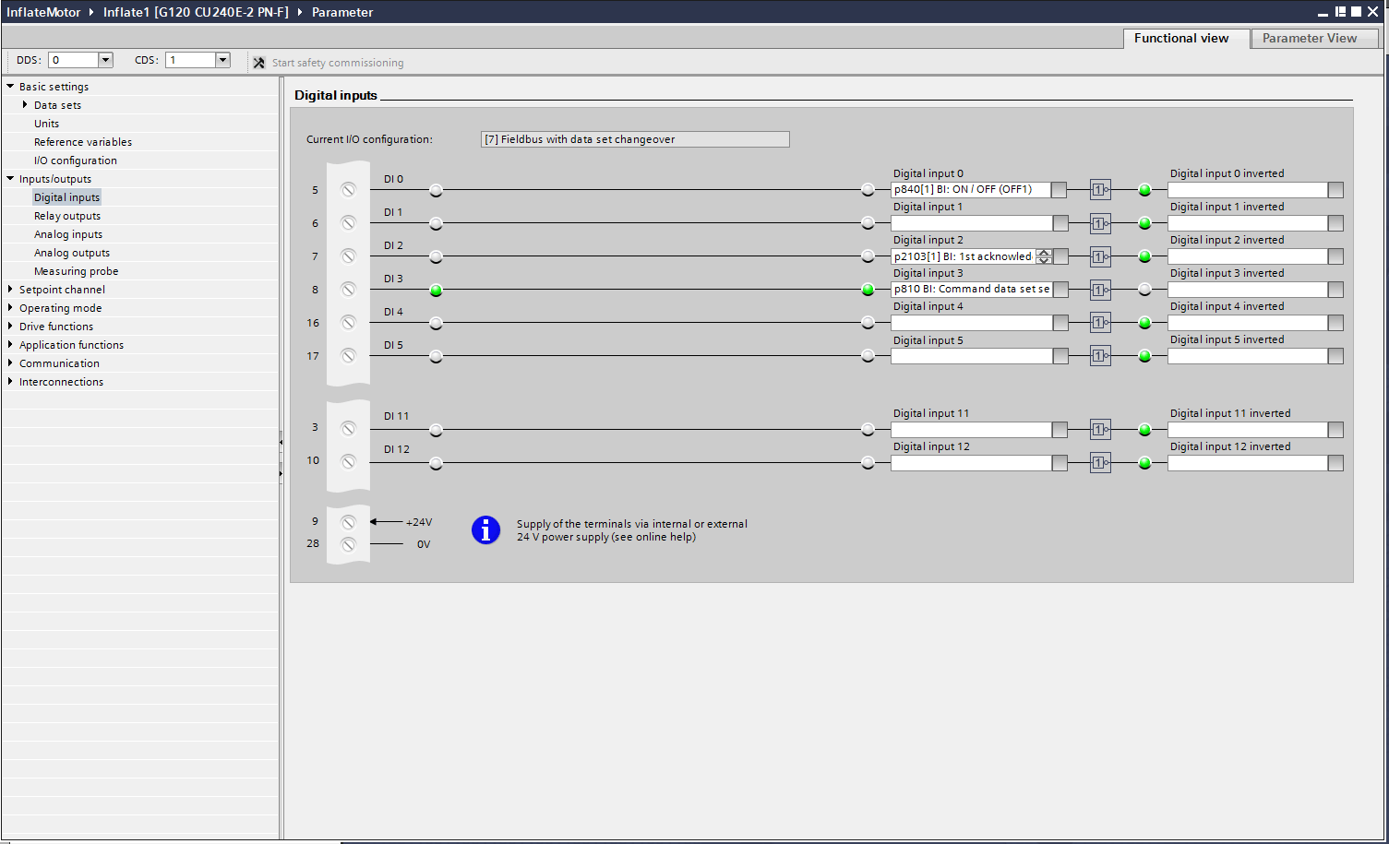Click the interconnect button for Digital input 4

coord(1060,323)
